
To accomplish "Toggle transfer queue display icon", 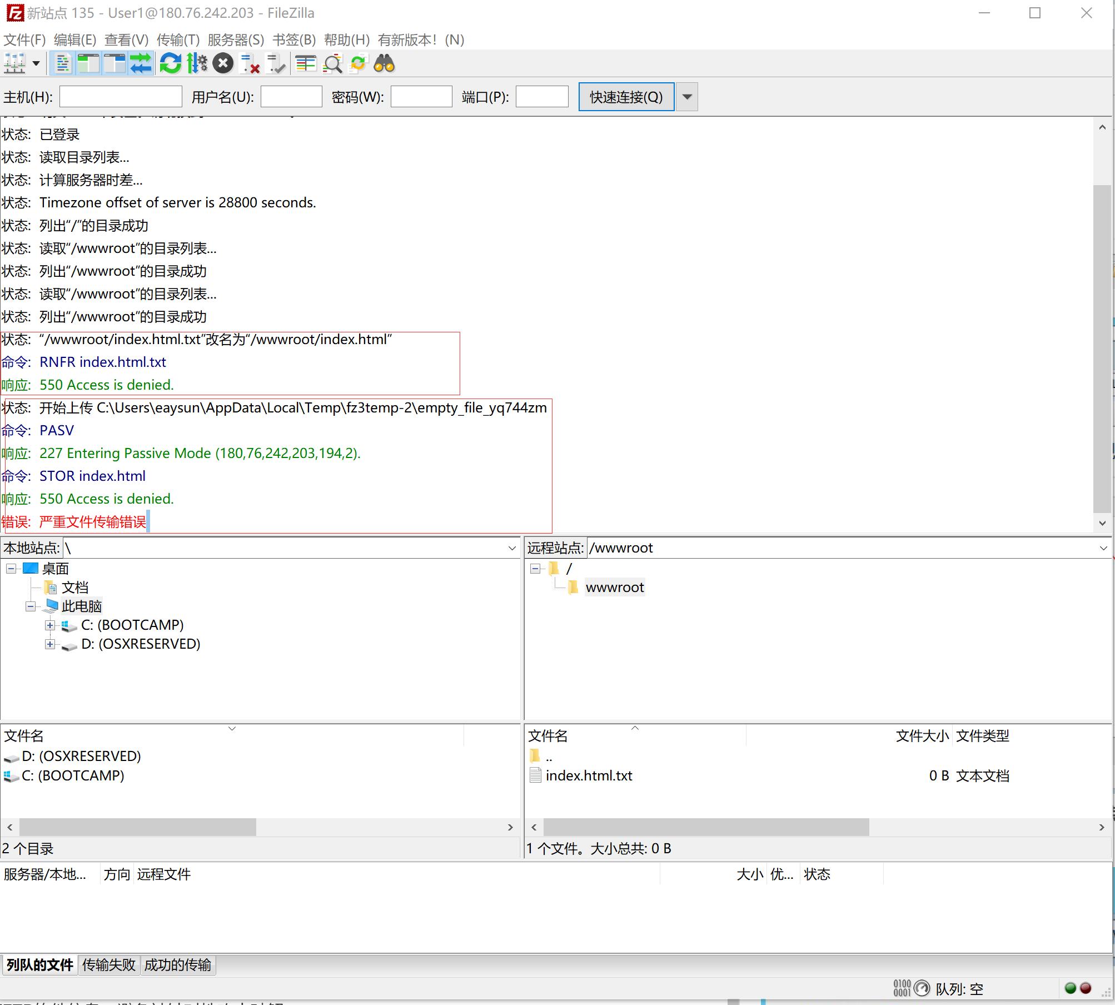I will 141,64.
